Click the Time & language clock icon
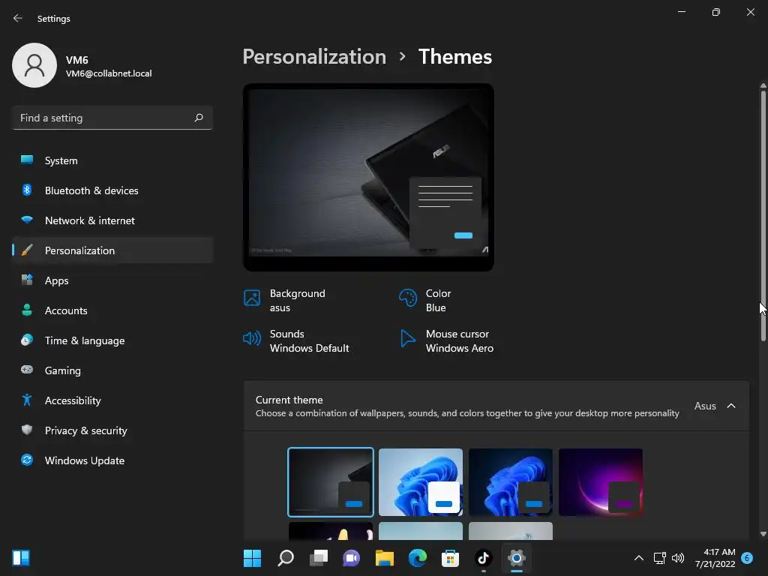Image resolution: width=768 pixels, height=576 pixels. (x=27, y=340)
